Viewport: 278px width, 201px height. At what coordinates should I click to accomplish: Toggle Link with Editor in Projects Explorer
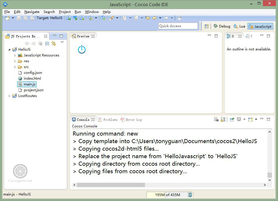[x=54, y=43]
